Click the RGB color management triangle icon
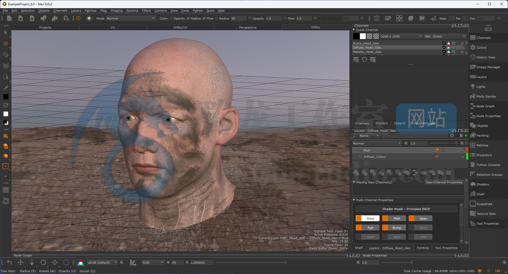The width and height of the screenshot is (508, 274). pos(81,262)
